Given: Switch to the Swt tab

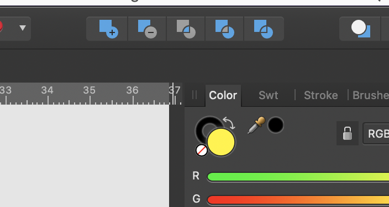Looking at the screenshot, I should point(268,95).
